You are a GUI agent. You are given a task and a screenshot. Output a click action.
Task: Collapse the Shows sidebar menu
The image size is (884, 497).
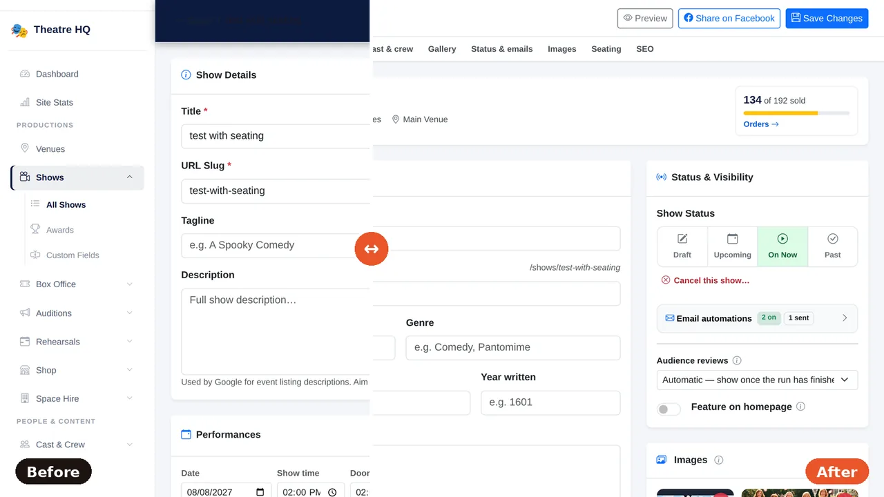click(129, 177)
